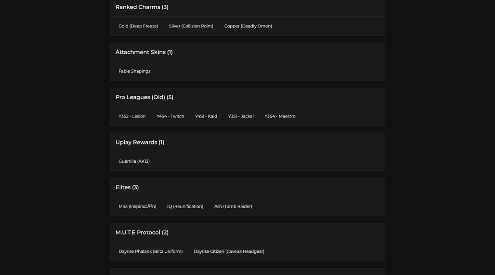The image size is (495, 275).
Task: Choose IQ (Reunification) elite
Action: click(185, 207)
